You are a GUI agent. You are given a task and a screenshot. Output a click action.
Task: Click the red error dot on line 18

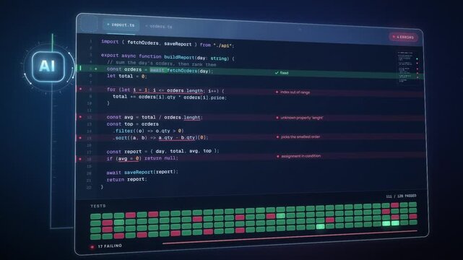[x=80, y=159]
